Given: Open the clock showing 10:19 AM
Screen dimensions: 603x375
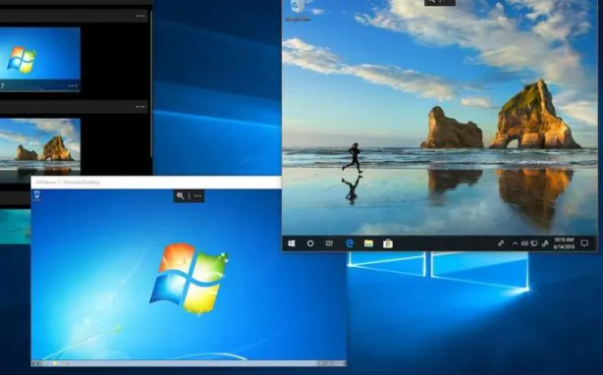Looking at the screenshot, I should click(x=564, y=243).
